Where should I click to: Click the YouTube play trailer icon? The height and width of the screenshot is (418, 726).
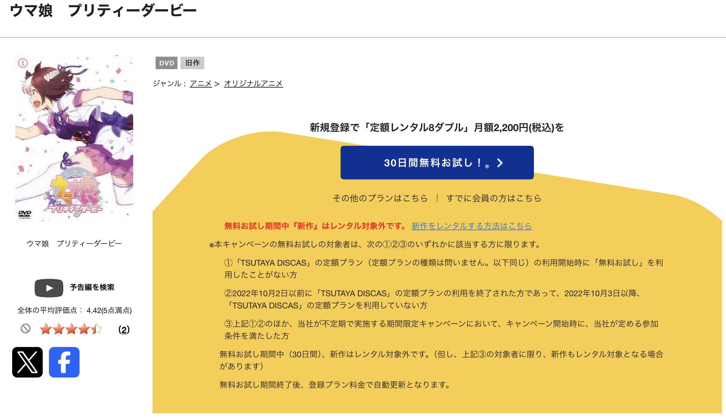click(49, 288)
